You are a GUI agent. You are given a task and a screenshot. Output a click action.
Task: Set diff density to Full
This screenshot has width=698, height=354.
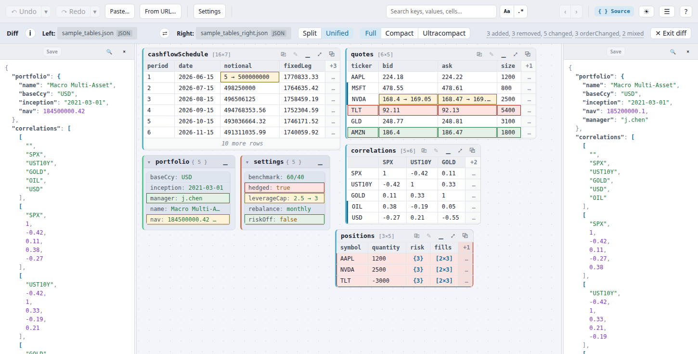(x=371, y=33)
